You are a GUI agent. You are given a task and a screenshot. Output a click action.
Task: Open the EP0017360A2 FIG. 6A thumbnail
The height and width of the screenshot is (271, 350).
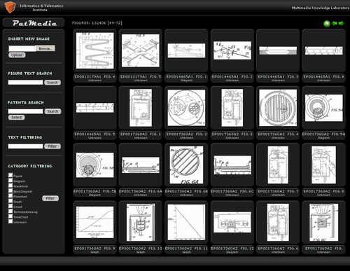pos(141,165)
